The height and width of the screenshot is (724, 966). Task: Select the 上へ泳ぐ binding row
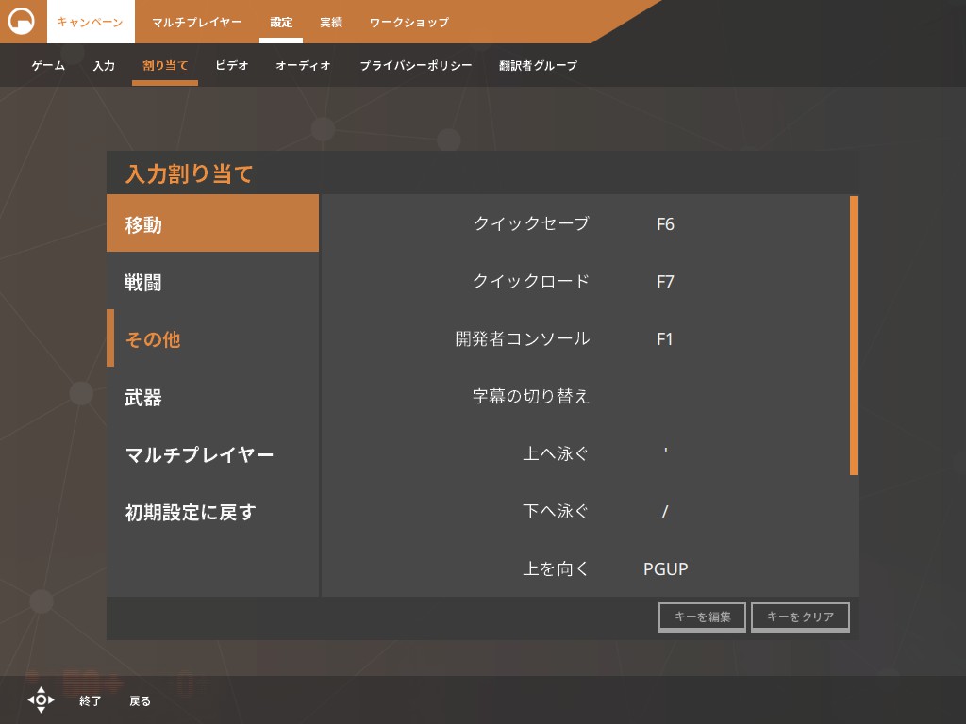click(585, 453)
